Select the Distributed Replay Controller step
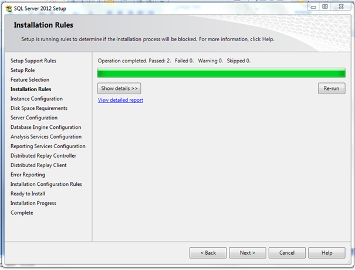The image size is (355, 270). point(43,156)
